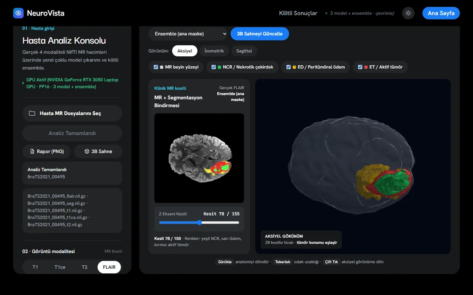Image resolution: width=473 pixels, height=295 pixels.
Task: Click the Kesit 78 / 155 value beside slider
Action: click(221, 214)
